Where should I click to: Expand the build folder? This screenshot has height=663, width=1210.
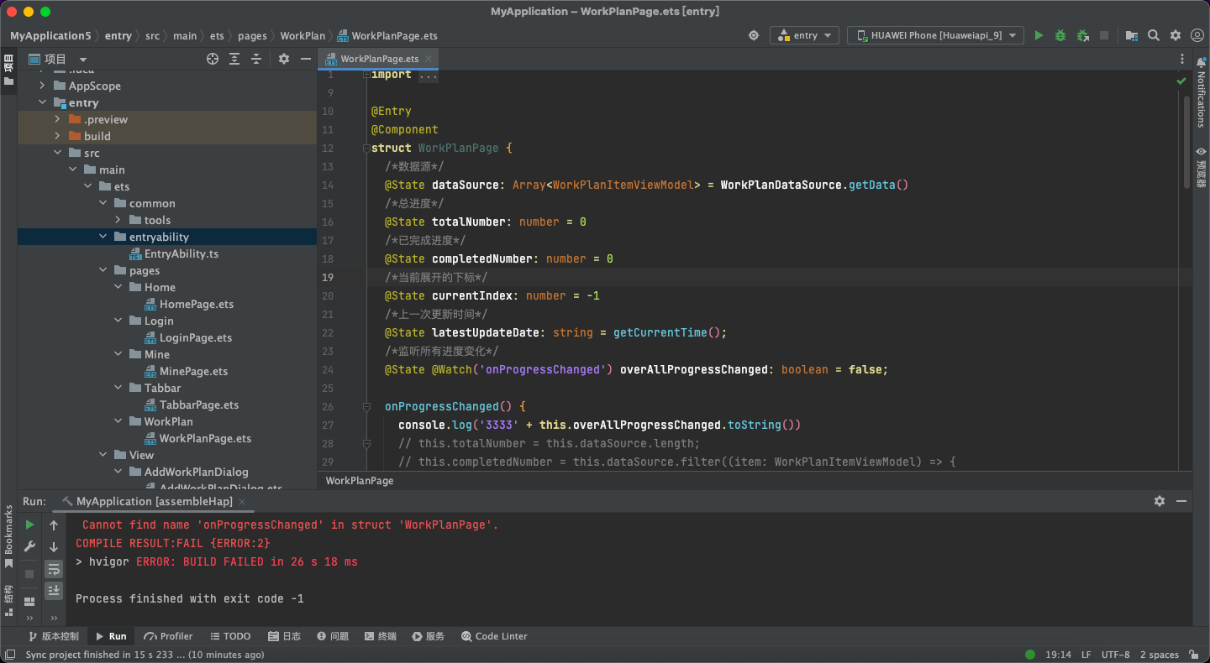(x=56, y=136)
